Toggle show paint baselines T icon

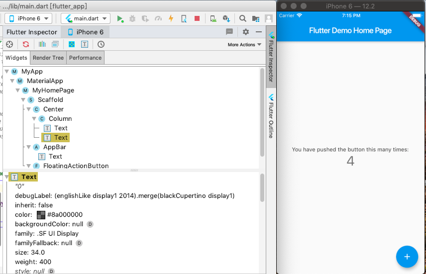pos(85,44)
